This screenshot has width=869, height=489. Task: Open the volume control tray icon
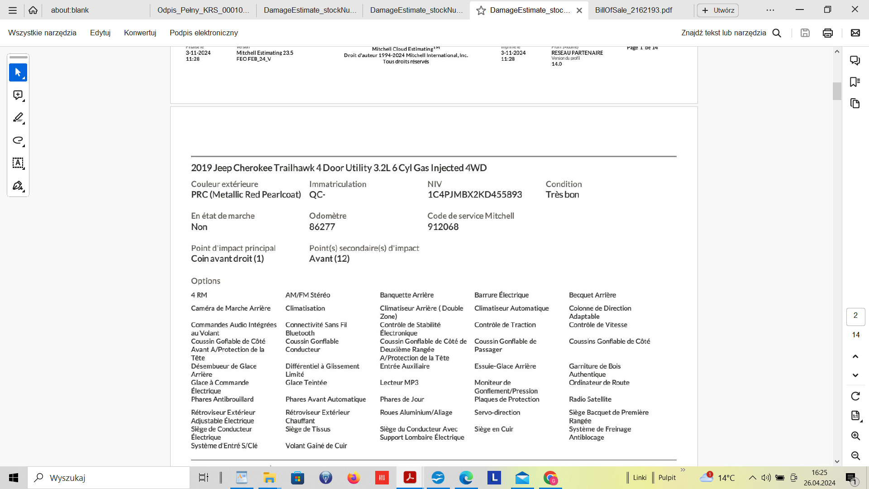tap(766, 478)
